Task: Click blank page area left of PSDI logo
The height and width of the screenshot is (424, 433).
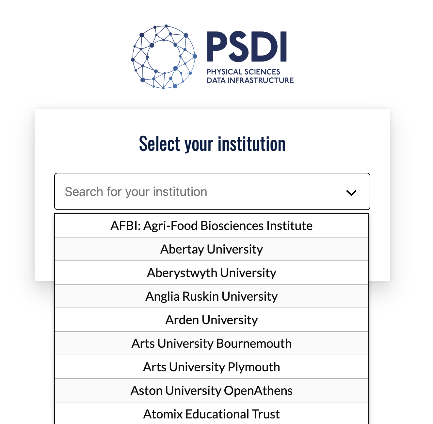Action: tap(65, 56)
